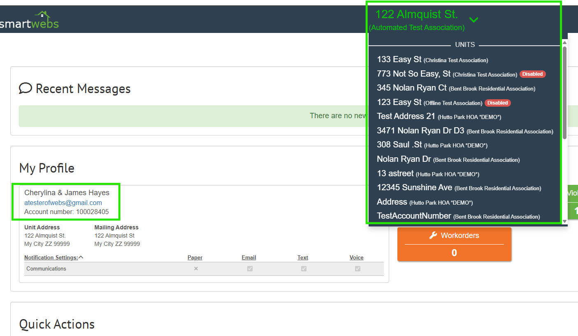578x336 pixels.
Task: Toggle the Voice checkbox for Communications
Action: coord(357,268)
